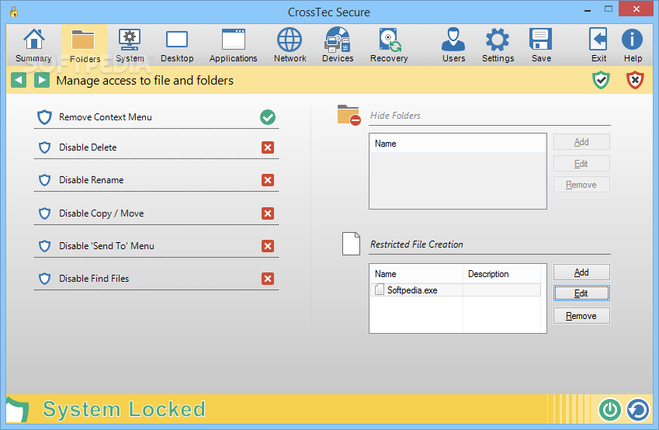
Task: Click the System Locked status text
Action: (124, 409)
